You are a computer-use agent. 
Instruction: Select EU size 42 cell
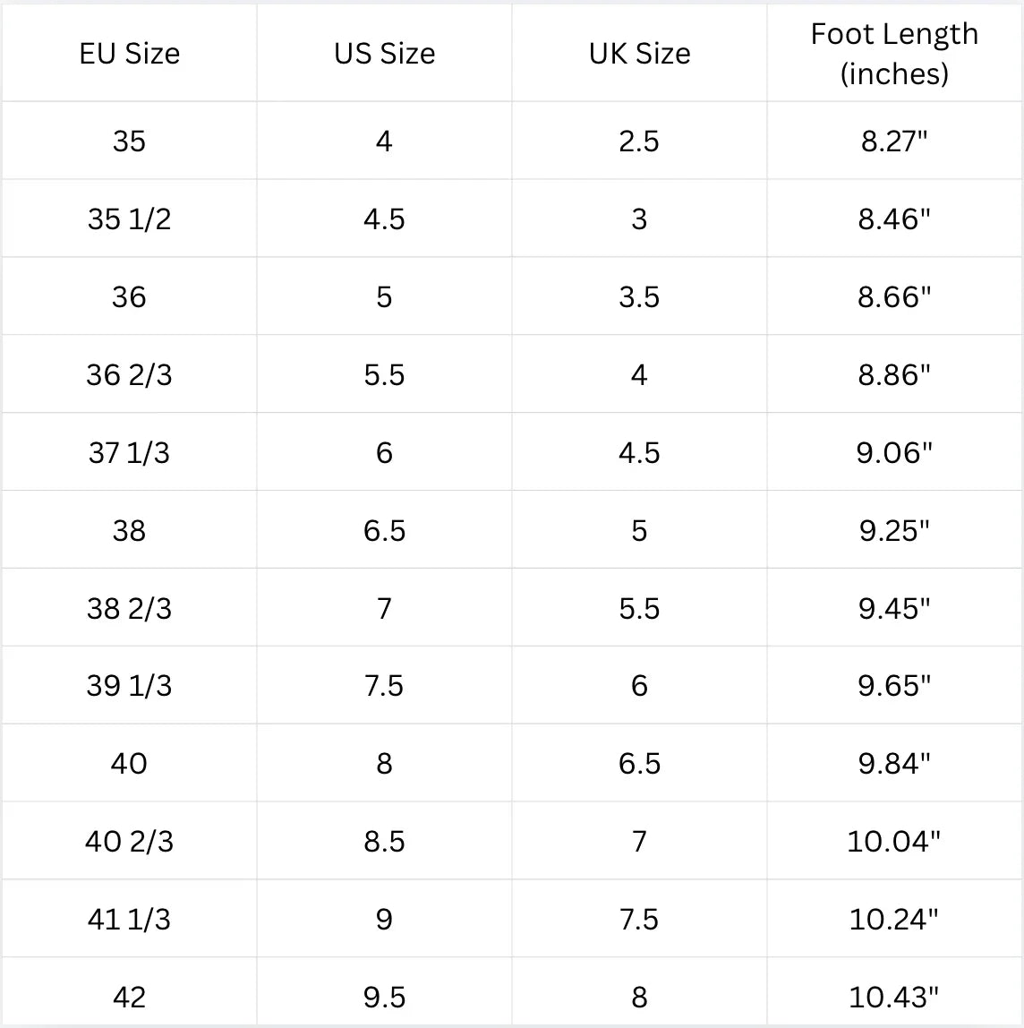click(x=129, y=997)
